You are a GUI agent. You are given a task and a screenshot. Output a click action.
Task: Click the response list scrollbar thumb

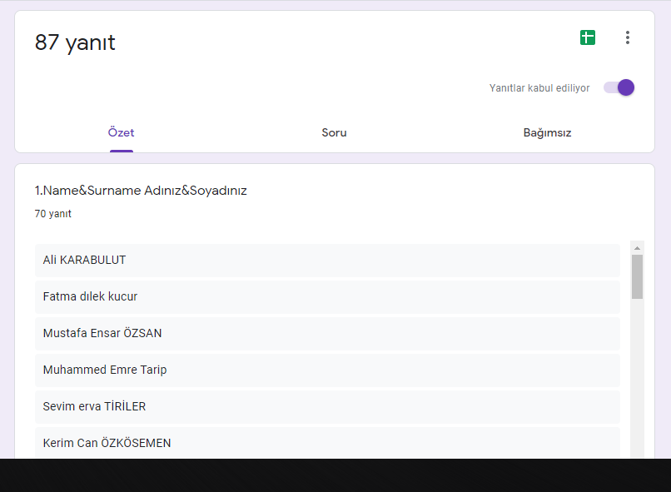pos(638,276)
